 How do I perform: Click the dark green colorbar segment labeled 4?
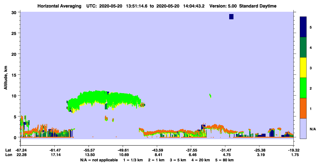[x=303, y=47]
